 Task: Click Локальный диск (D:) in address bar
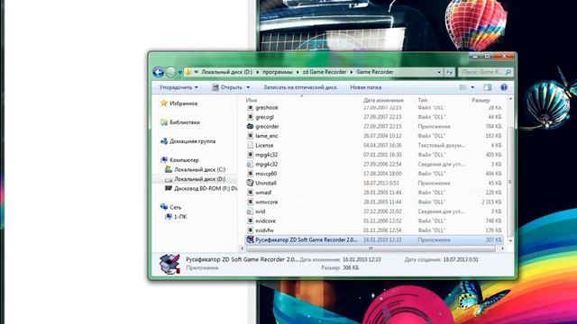(x=226, y=72)
